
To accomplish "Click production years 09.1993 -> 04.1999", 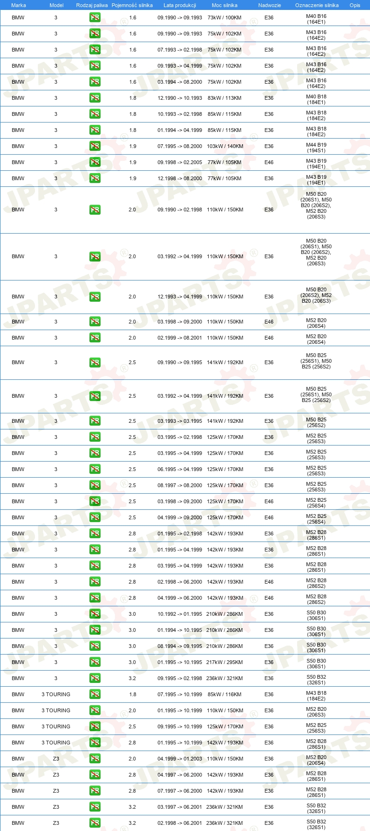I will click(x=180, y=66).
